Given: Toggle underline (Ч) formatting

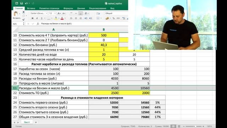Looking at the screenshot, I should pos(41,18).
